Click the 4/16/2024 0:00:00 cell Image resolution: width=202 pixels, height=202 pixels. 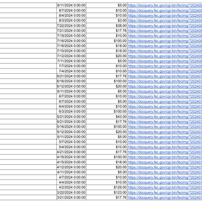[x=71, y=157]
